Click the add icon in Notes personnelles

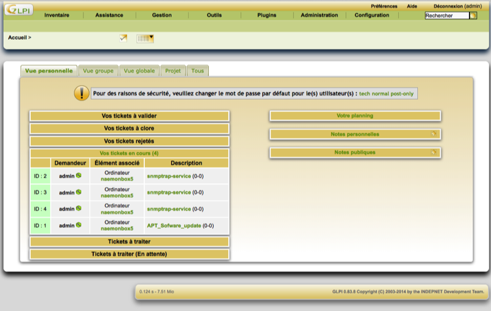point(433,134)
